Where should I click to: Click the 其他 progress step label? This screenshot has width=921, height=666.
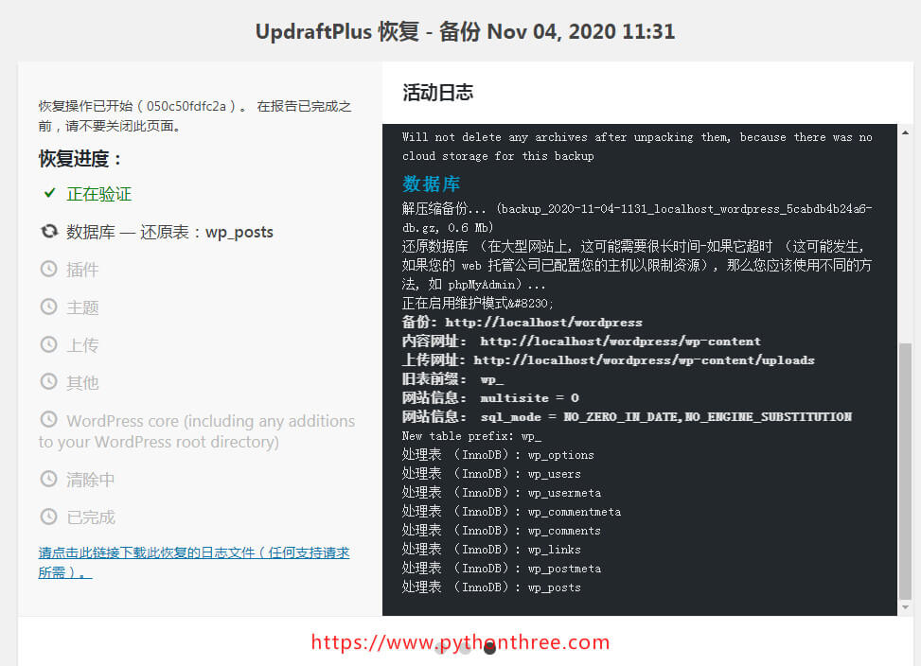point(82,382)
